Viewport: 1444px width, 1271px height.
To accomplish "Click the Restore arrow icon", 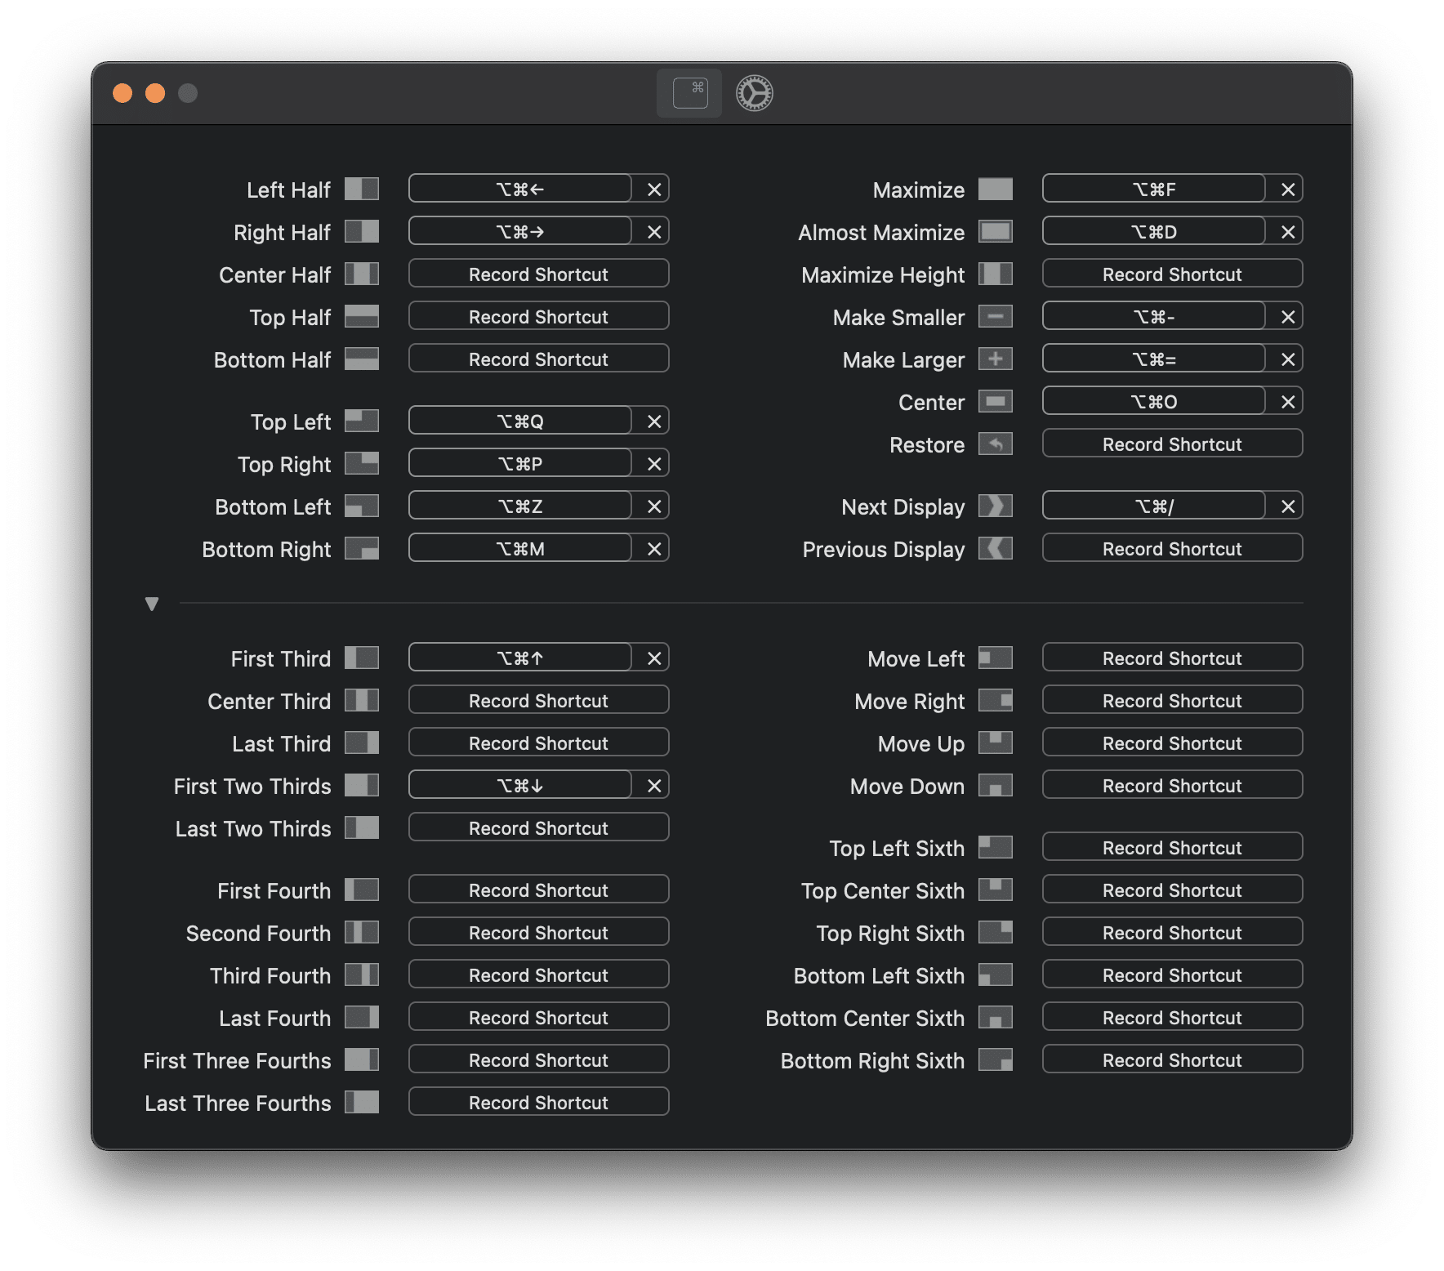I will 996,444.
